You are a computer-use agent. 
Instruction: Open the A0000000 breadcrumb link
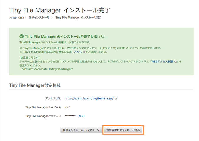pyautogui.click(x=16, y=18)
